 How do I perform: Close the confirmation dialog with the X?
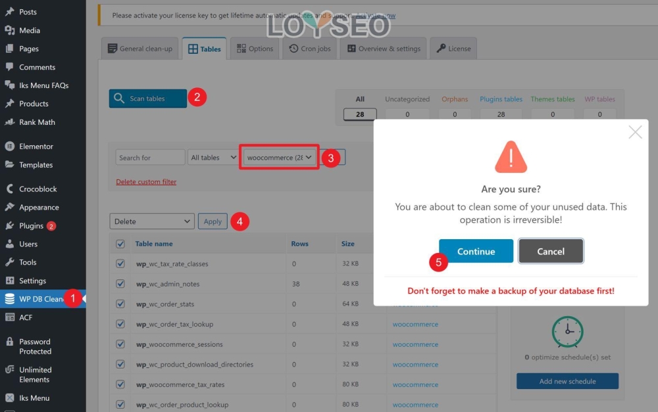[635, 132]
